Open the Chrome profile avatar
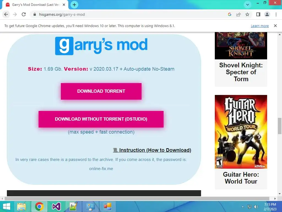 click(267, 14)
